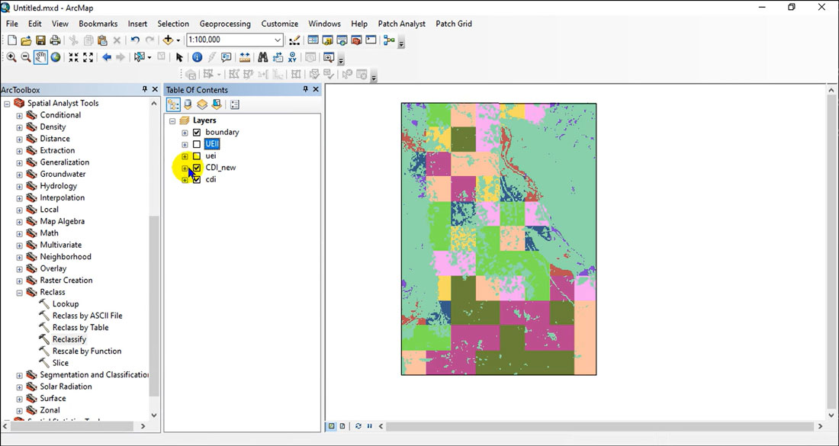Screen dimensions: 839x446
Task: Expand the Hydrology toolset
Action: (x=19, y=186)
